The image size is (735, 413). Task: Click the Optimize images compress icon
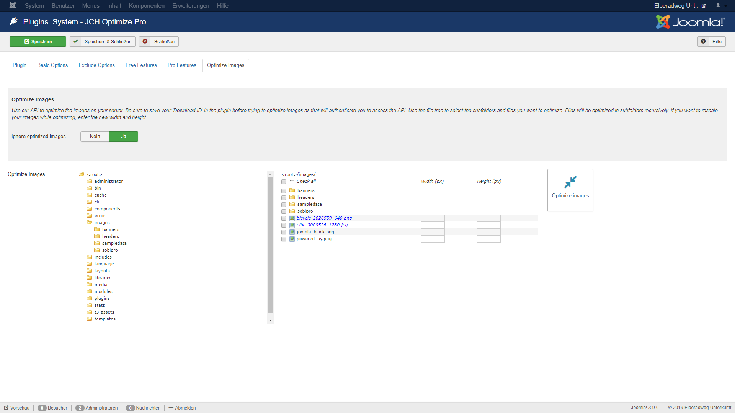(570, 182)
